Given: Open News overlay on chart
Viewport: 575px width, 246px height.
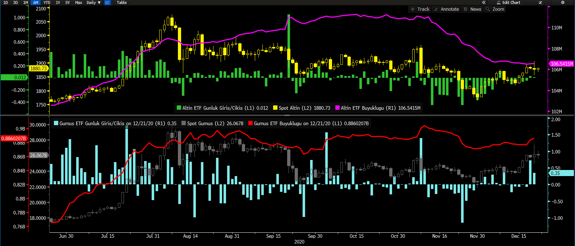Looking at the screenshot, I should [x=472, y=9].
